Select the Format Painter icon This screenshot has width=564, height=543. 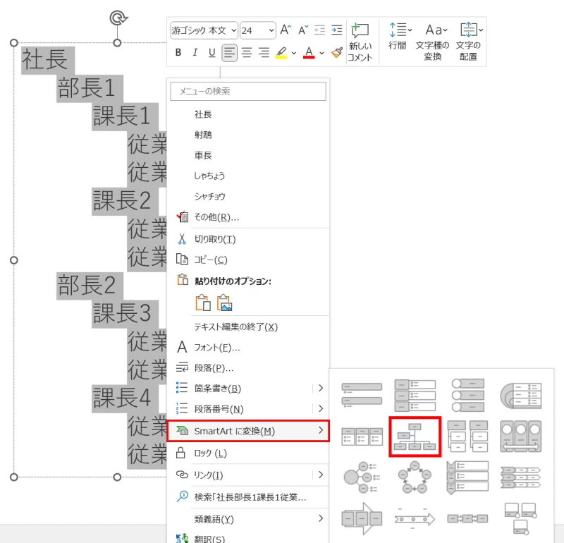tap(338, 52)
